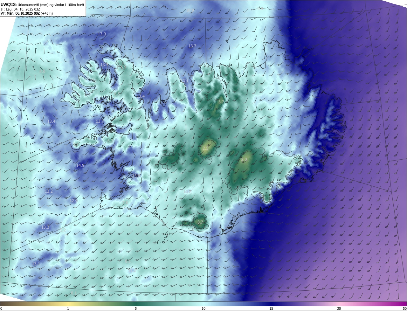Screen dimensions: 407x311
Task: Click the initial time line "IT: Lau. 04. 10. 2025 03Z"
Action: click(20, 9)
